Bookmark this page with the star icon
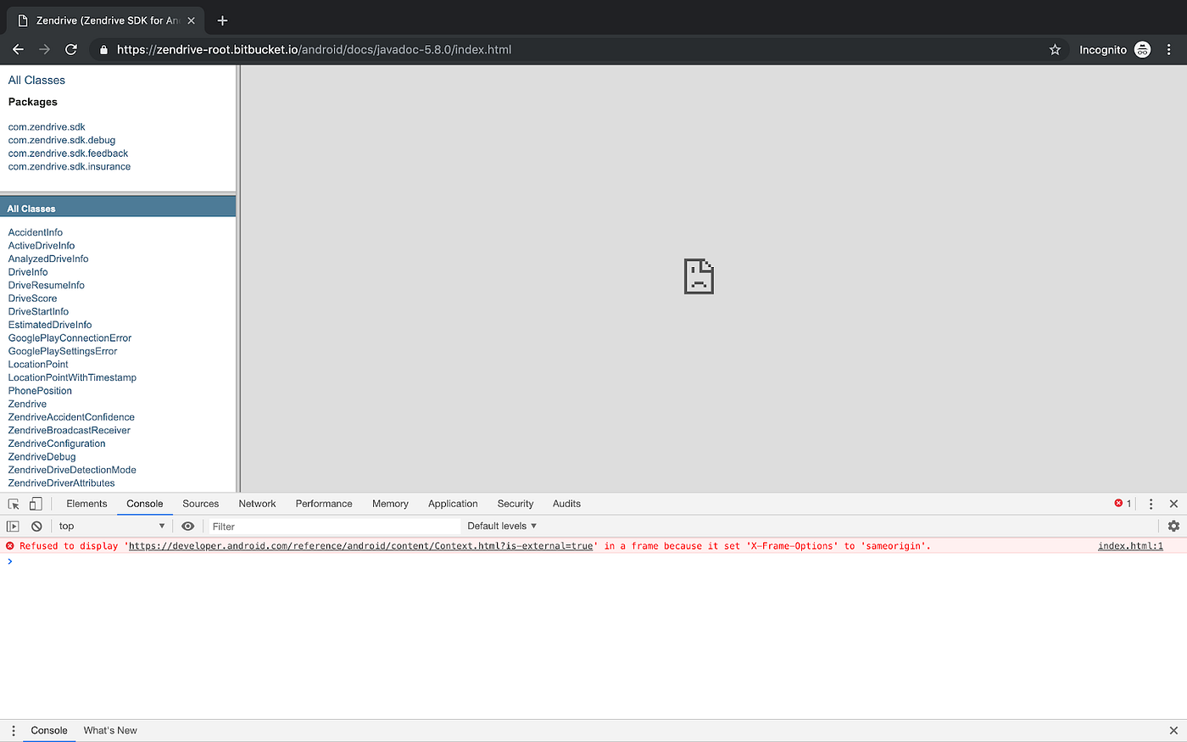Image resolution: width=1187 pixels, height=742 pixels. tap(1055, 49)
